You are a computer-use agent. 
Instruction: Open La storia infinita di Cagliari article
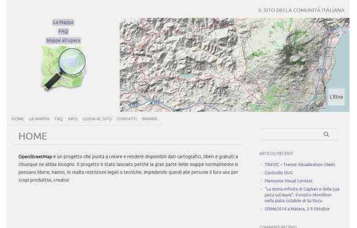pyautogui.click(x=302, y=195)
